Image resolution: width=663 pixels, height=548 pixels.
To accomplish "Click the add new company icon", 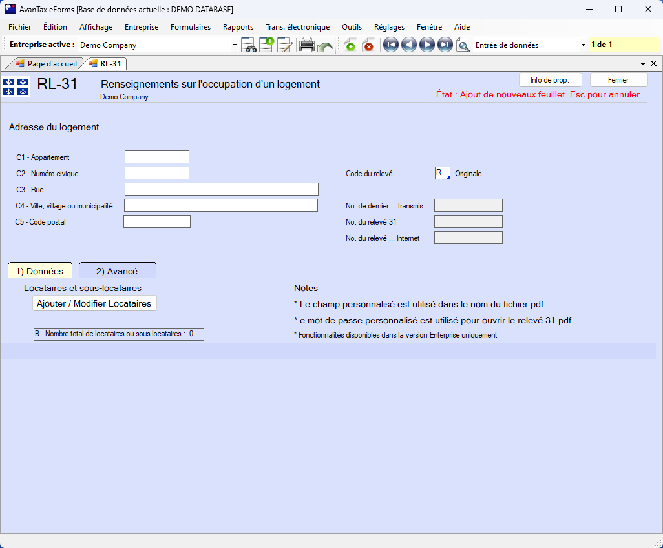I will pos(266,45).
